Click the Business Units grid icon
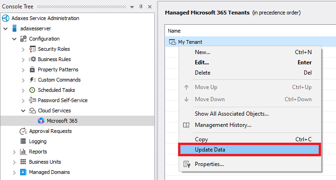 tap(23, 162)
